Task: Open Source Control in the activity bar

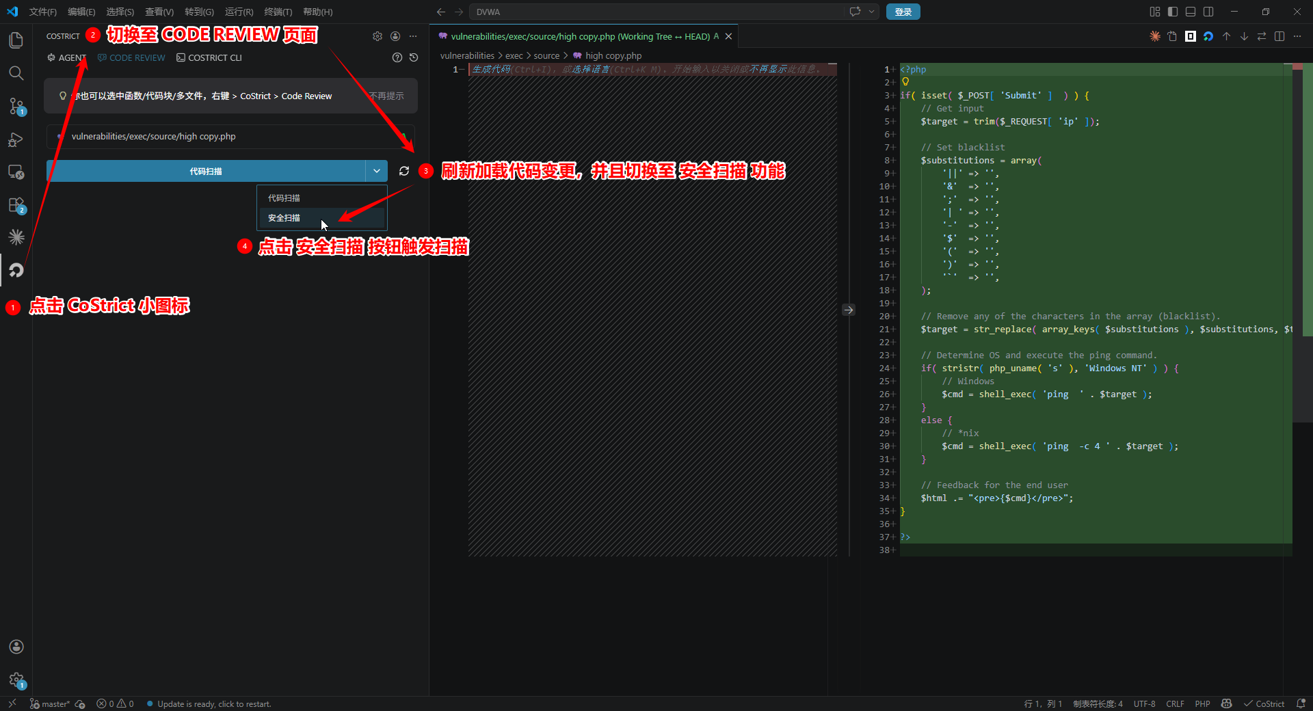Action: pyautogui.click(x=16, y=106)
